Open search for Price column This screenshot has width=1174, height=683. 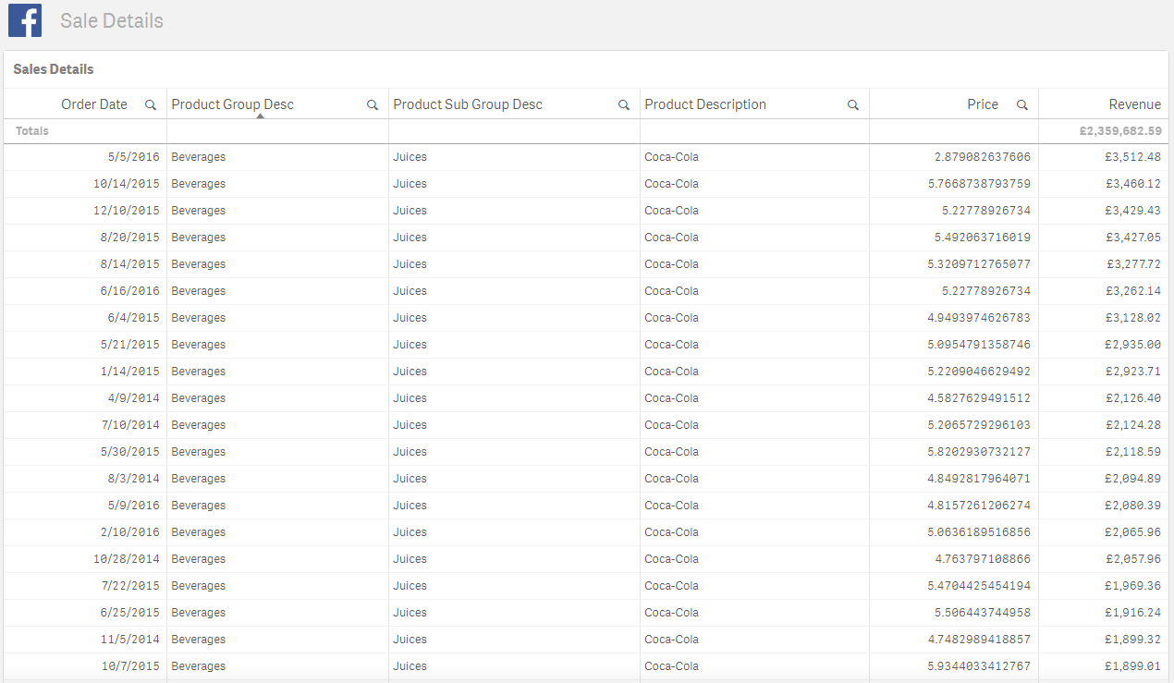[1022, 105]
